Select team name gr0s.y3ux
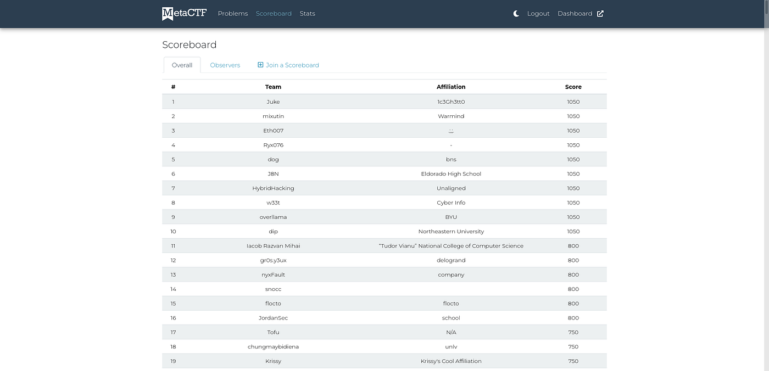 click(x=273, y=260)
